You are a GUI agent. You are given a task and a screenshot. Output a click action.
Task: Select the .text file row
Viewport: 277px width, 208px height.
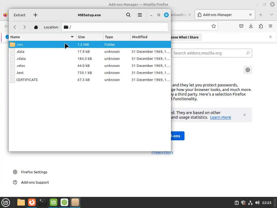[90, 73]
